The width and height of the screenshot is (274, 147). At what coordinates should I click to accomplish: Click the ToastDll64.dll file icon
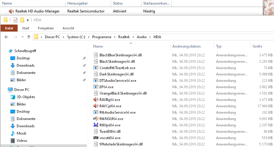coord(96,131)
